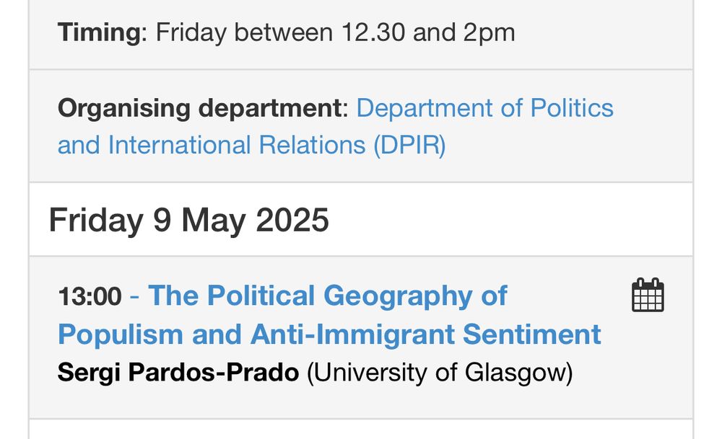Image resolution: width=722 pixels, height=439 pixels.
Task: Click the word 'Geography' in the talk title
Action: click(x=398, y=296)
